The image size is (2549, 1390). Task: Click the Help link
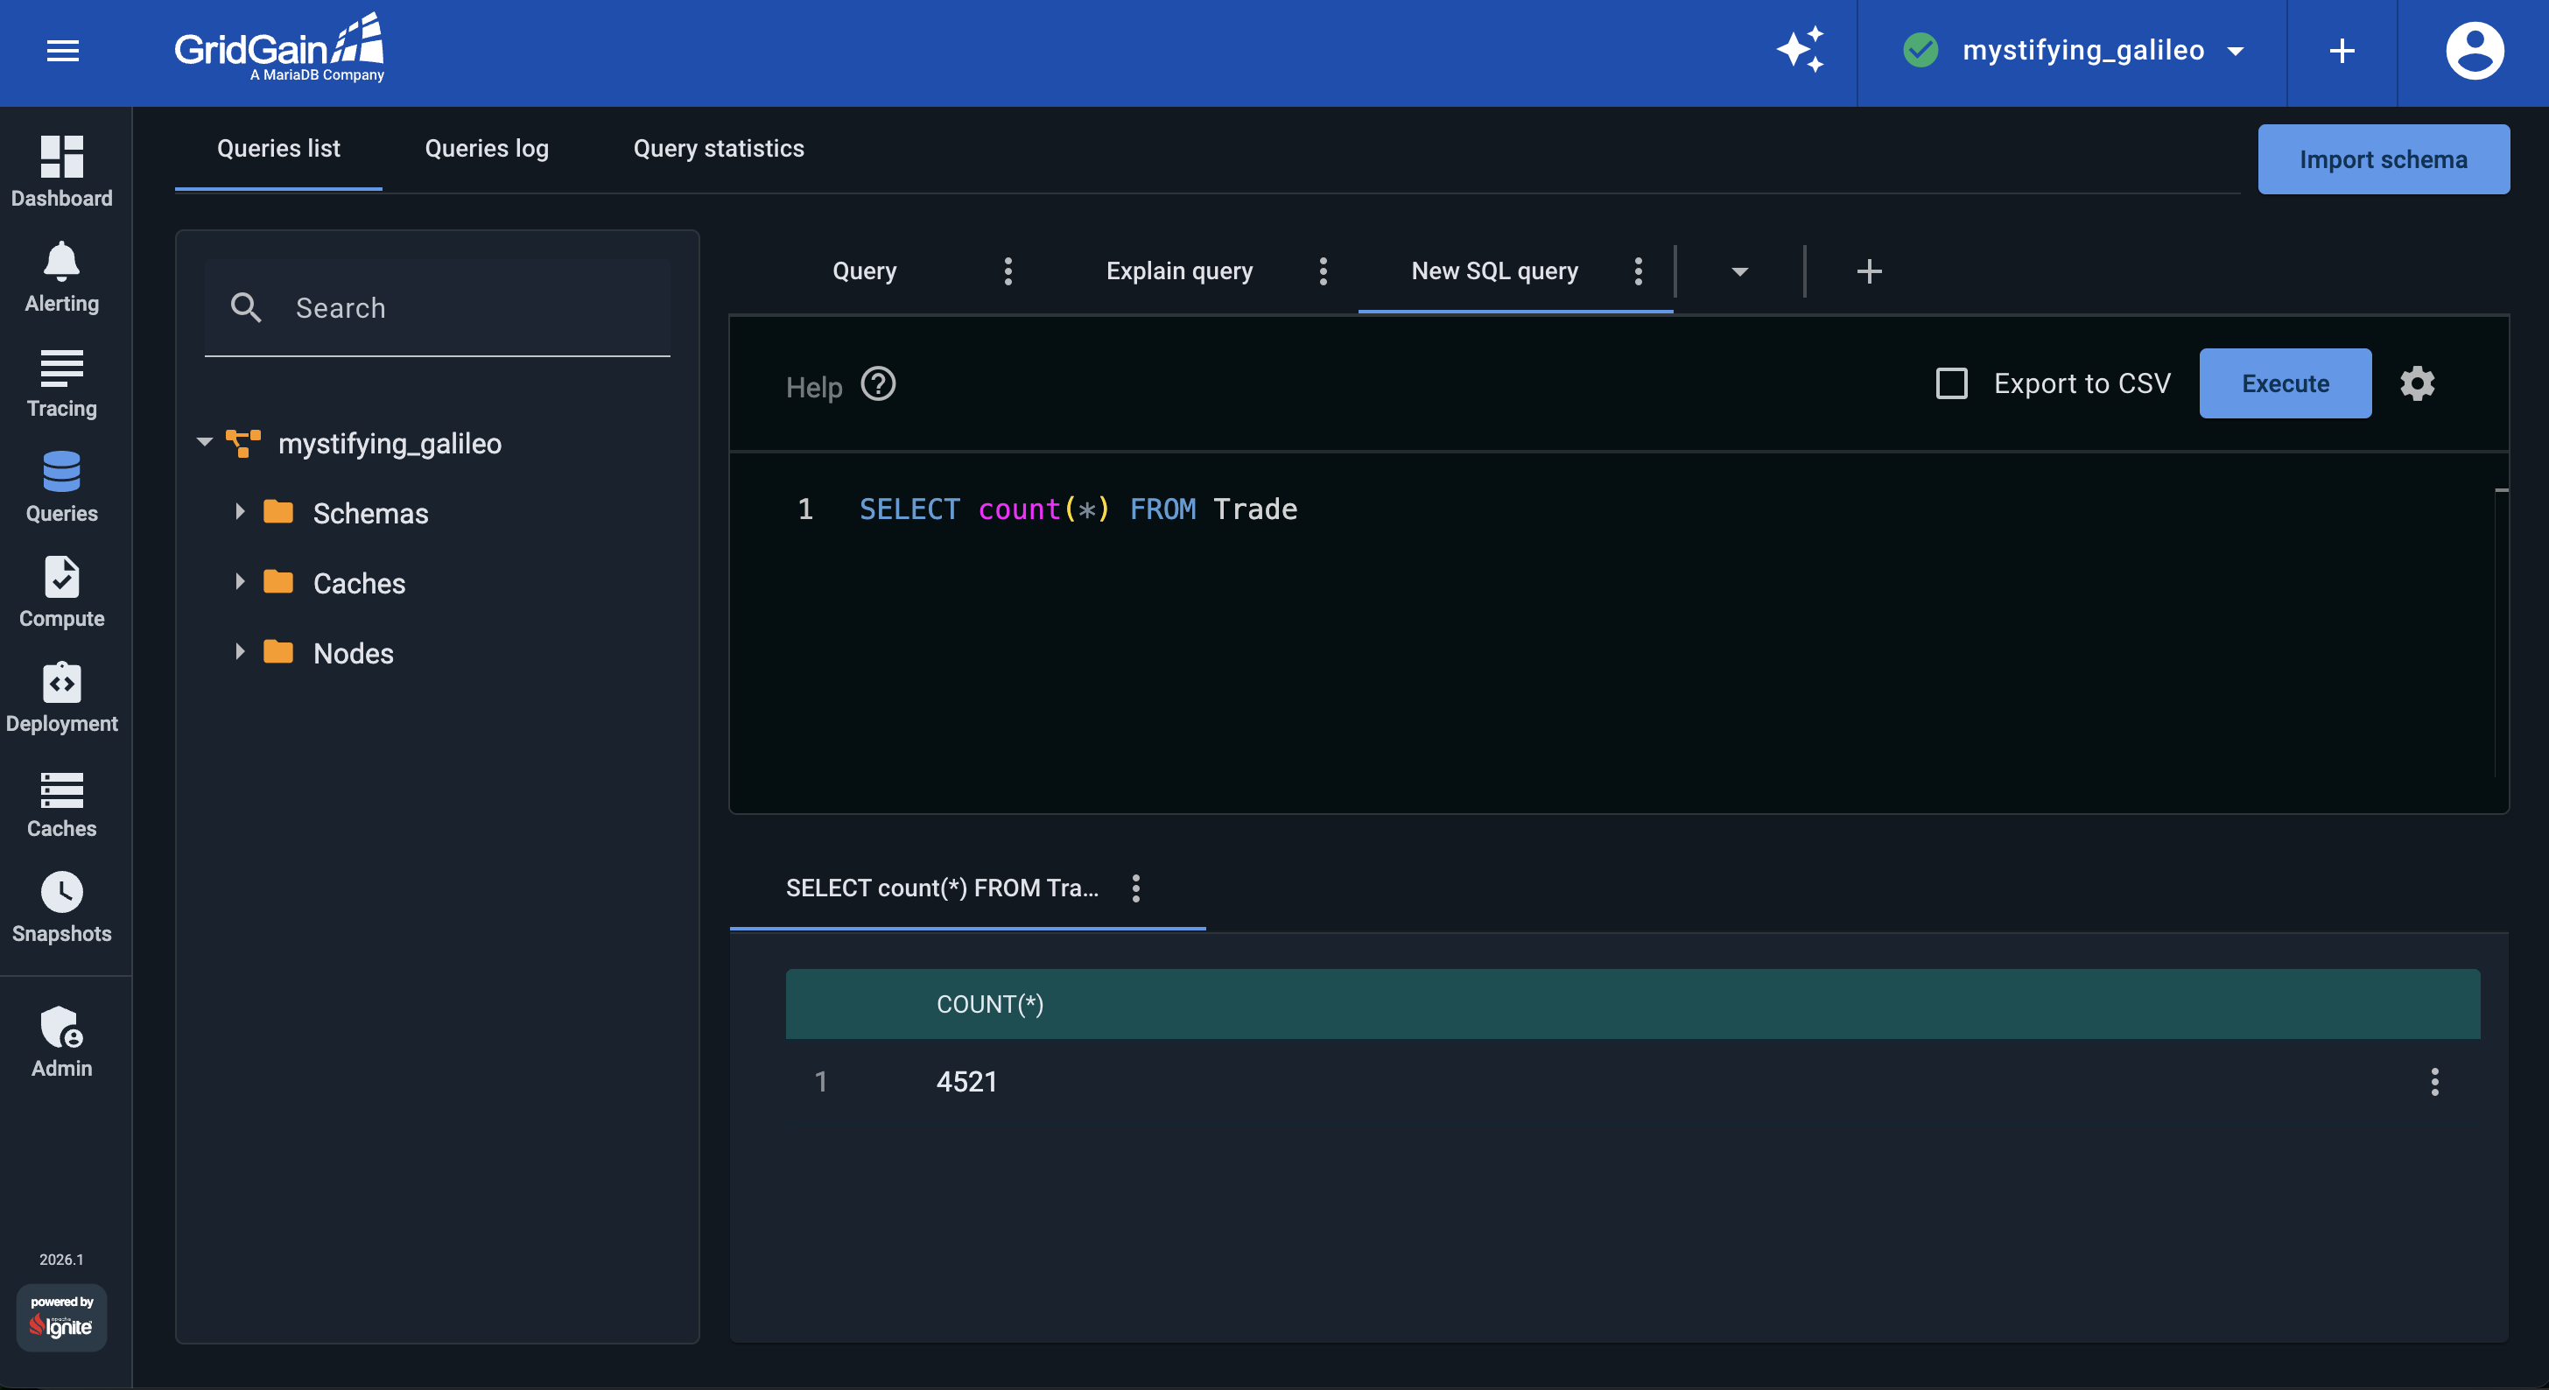click(813, 387)
